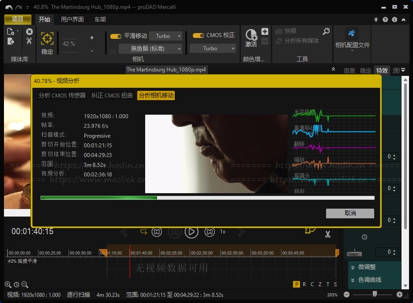413x303 pixels.
Task: Switch to the 稳定 panel tab
Action: coord(365,71)
